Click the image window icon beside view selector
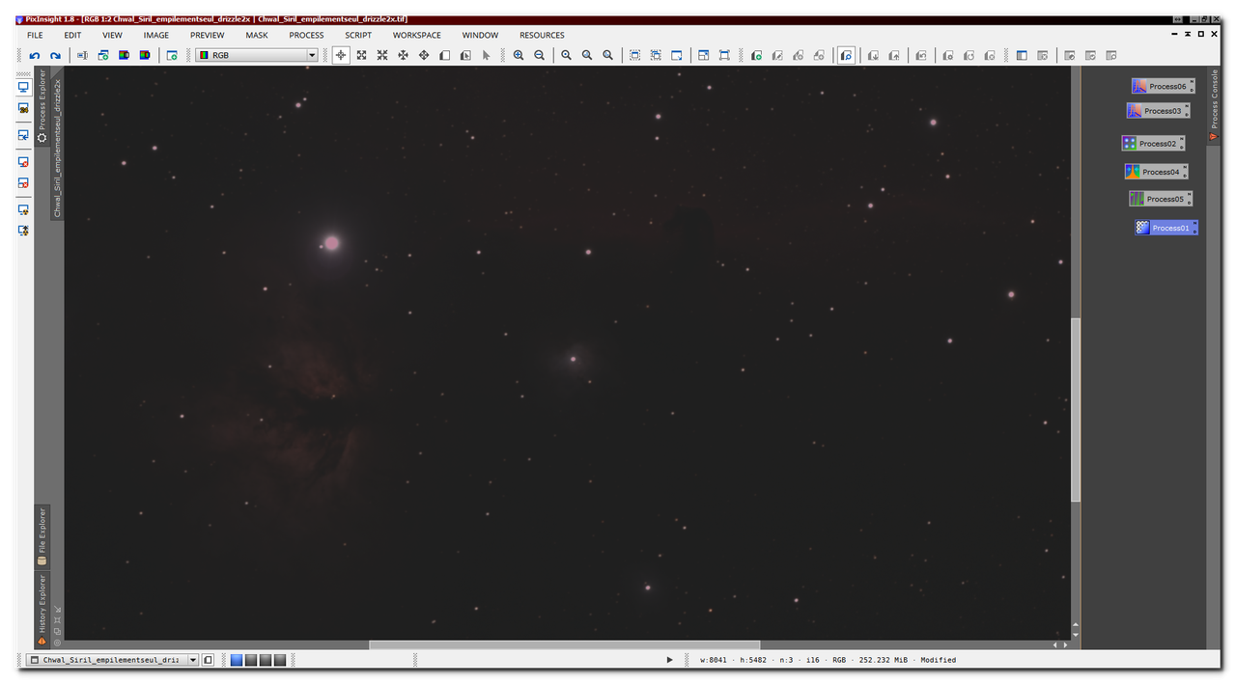 click(208, 660)
